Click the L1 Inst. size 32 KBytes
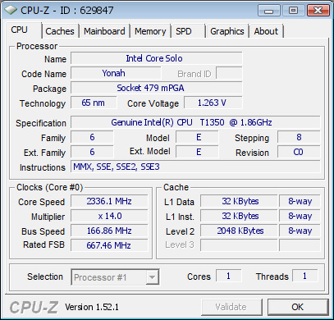 (x=239, y=216)
